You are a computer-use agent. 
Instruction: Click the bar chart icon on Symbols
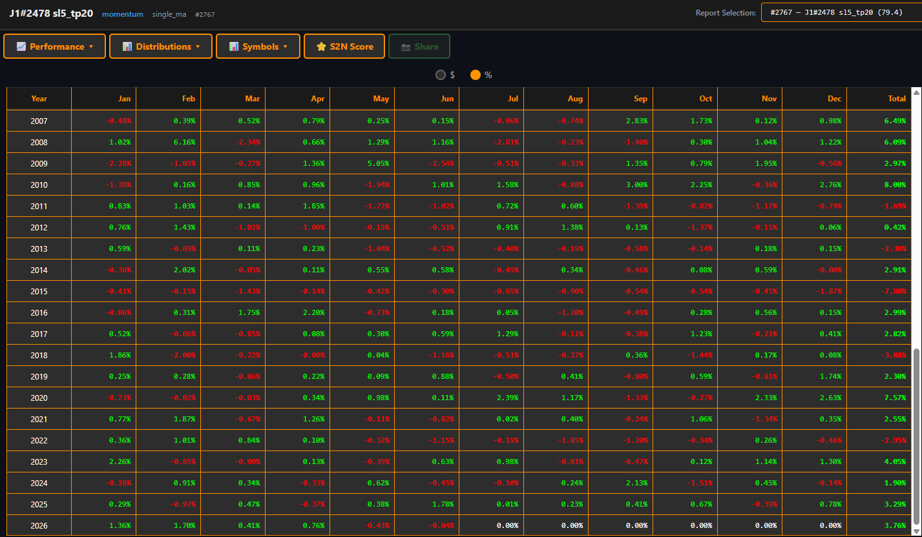[234, 46]
